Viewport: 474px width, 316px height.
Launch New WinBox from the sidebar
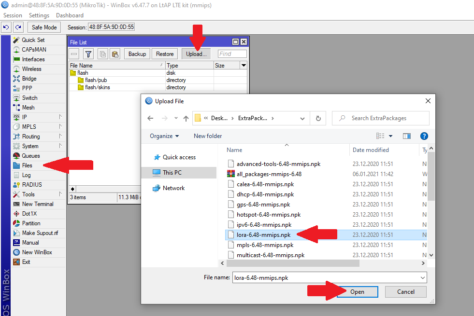click(38, 252)
